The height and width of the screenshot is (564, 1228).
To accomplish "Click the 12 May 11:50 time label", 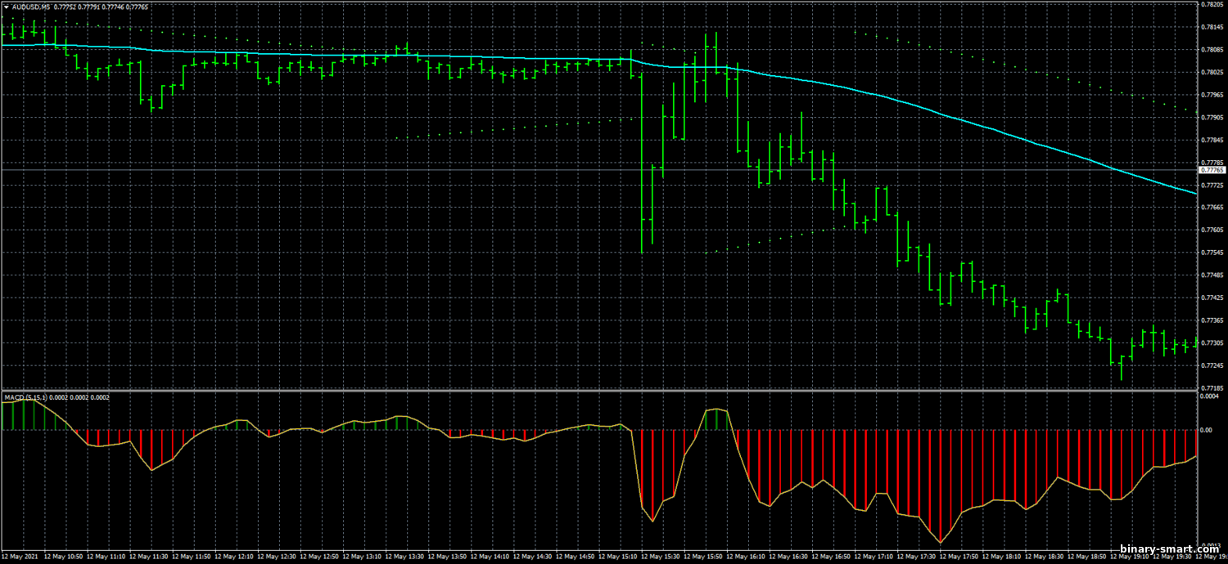I will click(x=192, y=557).
